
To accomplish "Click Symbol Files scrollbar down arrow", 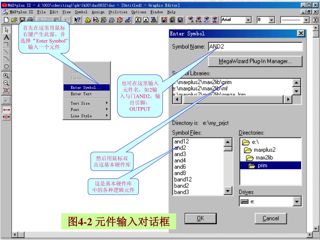I will click(228, 191).
